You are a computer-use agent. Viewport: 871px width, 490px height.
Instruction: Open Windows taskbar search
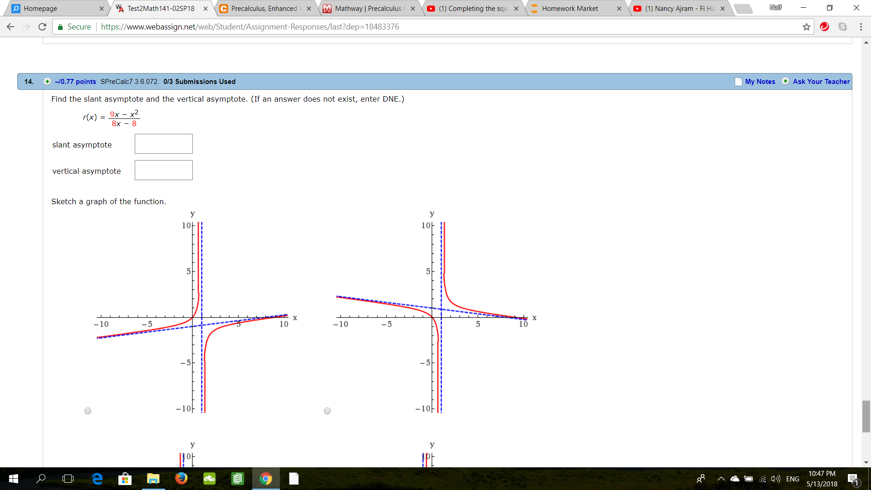pos(41,479)
